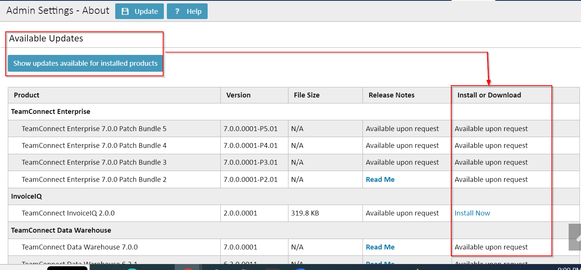Screen dimensions: 581x270
Task: Click version 7.0.0.0001-P2.01
Action: 251,180
